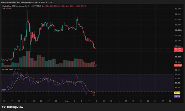This screenshot has width=185, height=111.
Task: Click the 80.00 RSI scale label
Action: point(177,70)
